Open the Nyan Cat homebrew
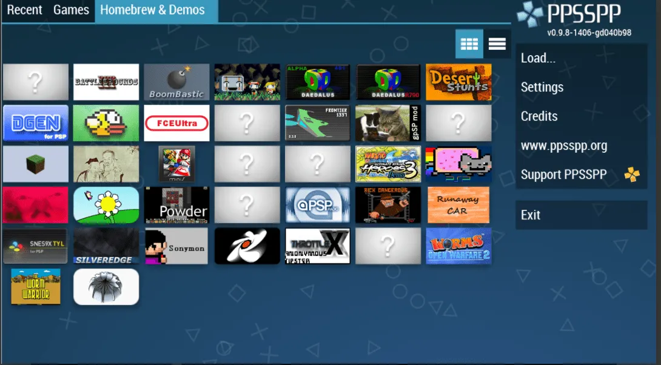Screen dimensions: 661x365 [x=458, y=164]
